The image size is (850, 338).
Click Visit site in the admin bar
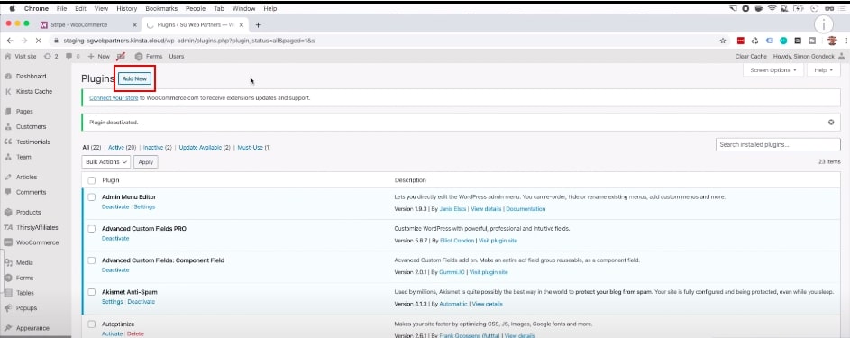tap(21, 56)
